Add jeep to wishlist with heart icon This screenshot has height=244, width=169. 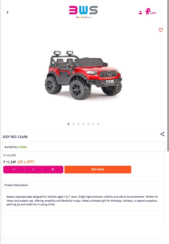click(x=160, y=30)
